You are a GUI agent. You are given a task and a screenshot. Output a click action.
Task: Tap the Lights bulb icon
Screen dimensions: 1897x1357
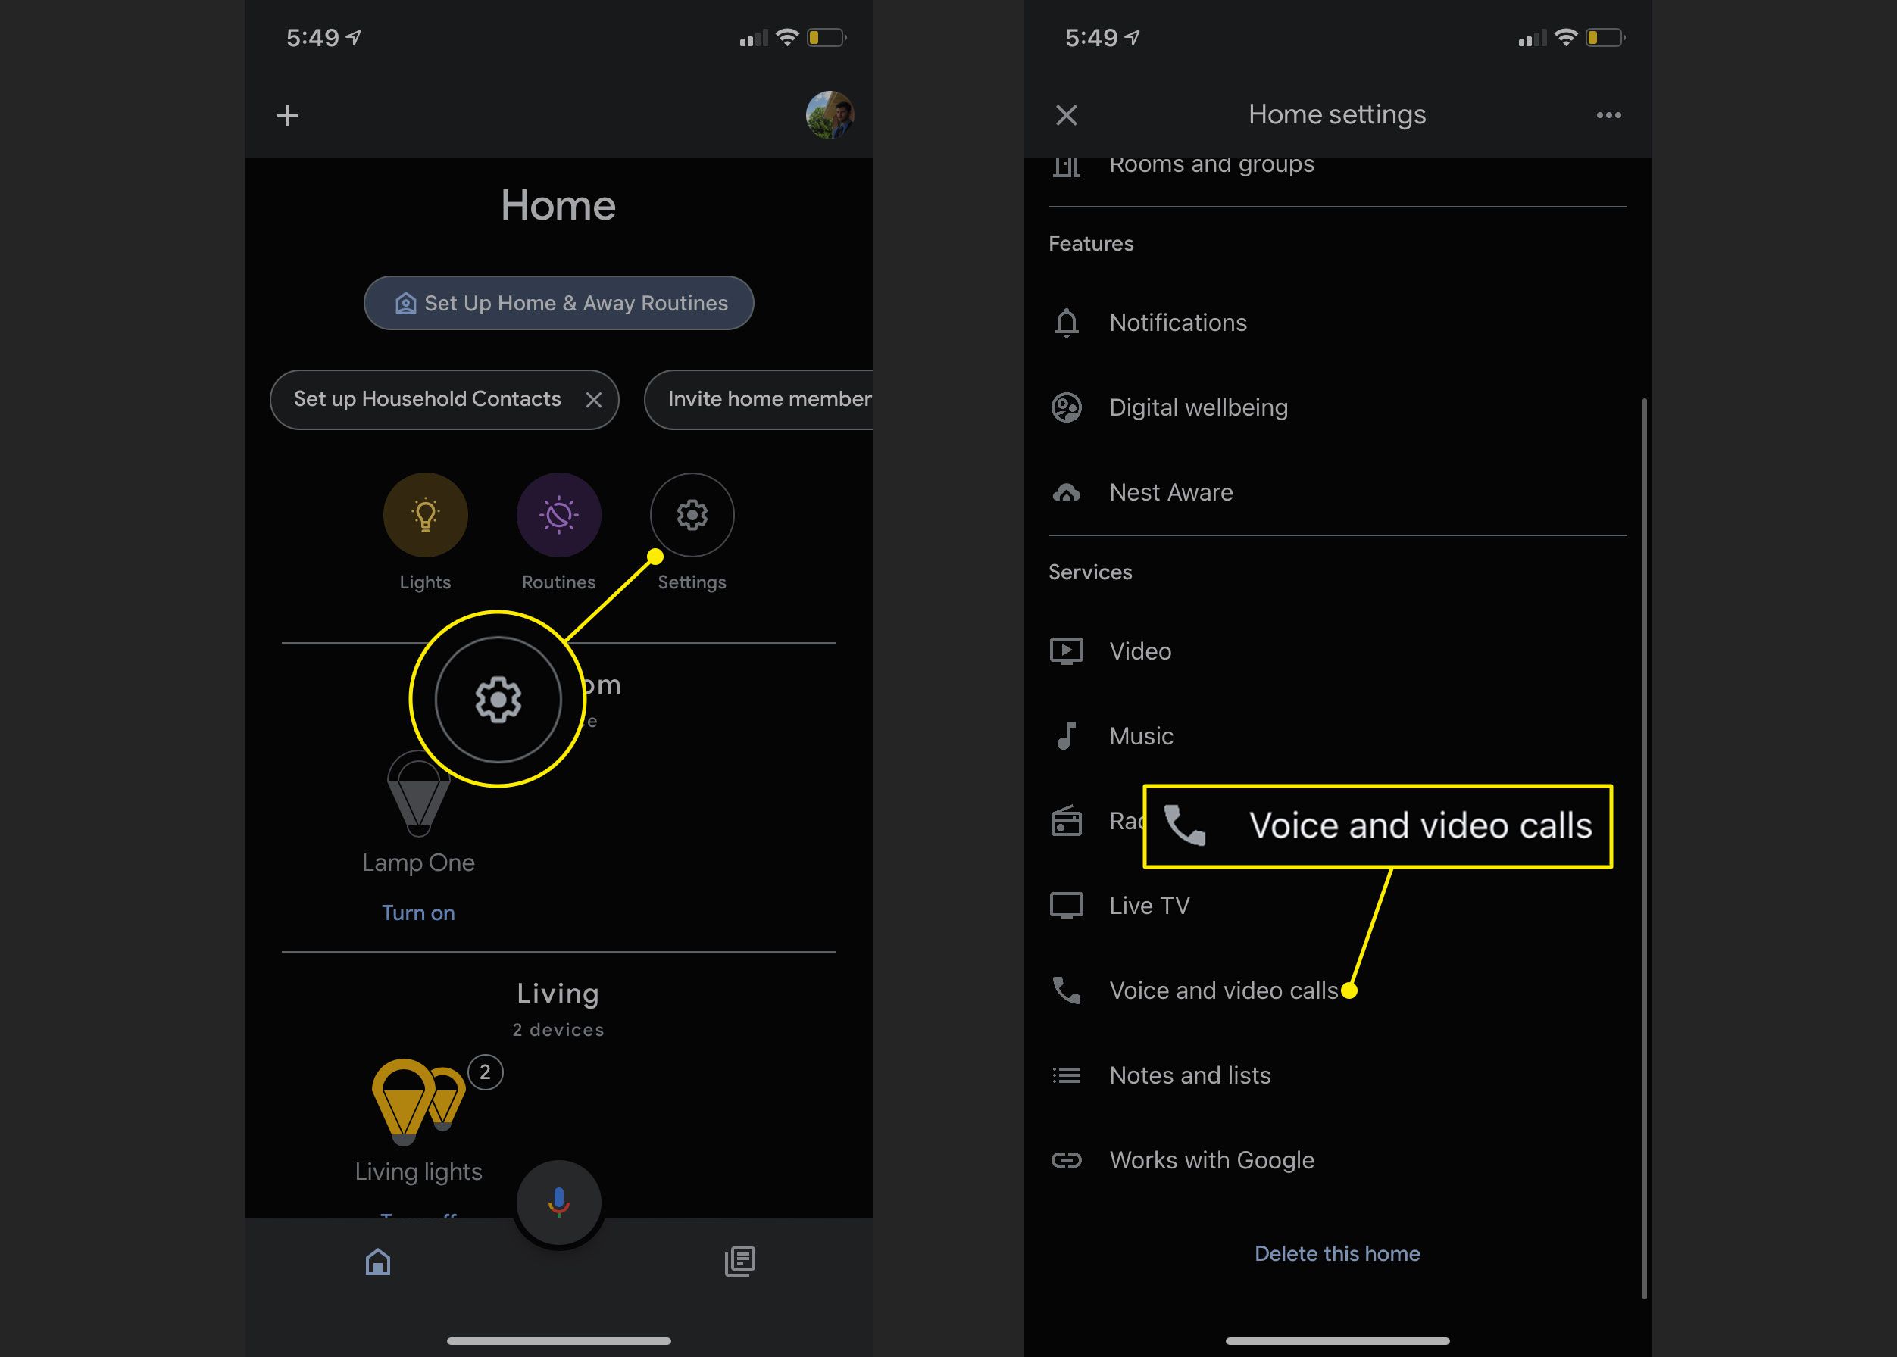[426, 516]
